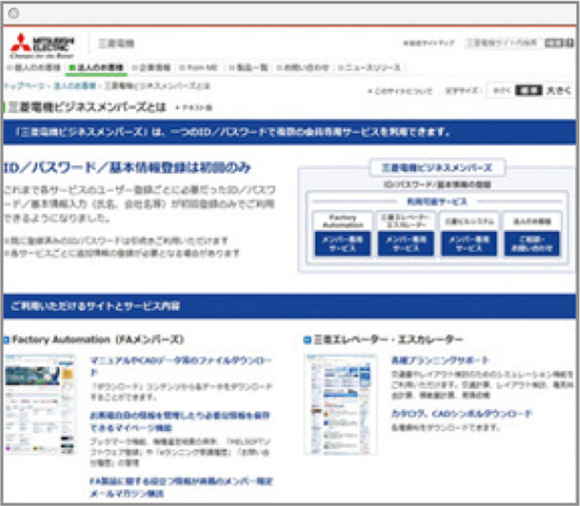Open the ニュースリリース navigation tab
580x506 pixels.
pos(370,68)
